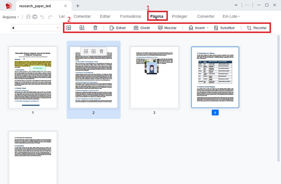Expand the Em Lote dropdown
Image resolution: width=281 pixels, height=184 pixels.
(231, 16)
